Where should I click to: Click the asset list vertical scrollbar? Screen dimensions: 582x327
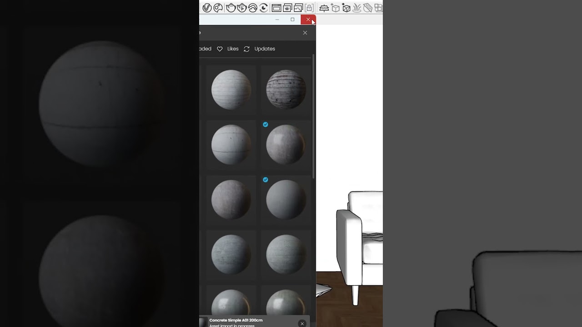[x=313, y=116]
